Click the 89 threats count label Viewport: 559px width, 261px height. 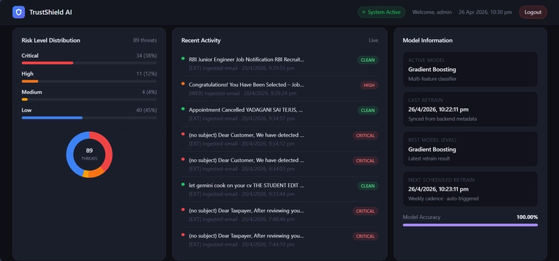[145, 40]
